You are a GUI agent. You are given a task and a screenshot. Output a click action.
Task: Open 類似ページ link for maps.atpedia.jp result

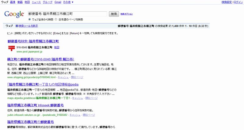[x=91, y=98]
